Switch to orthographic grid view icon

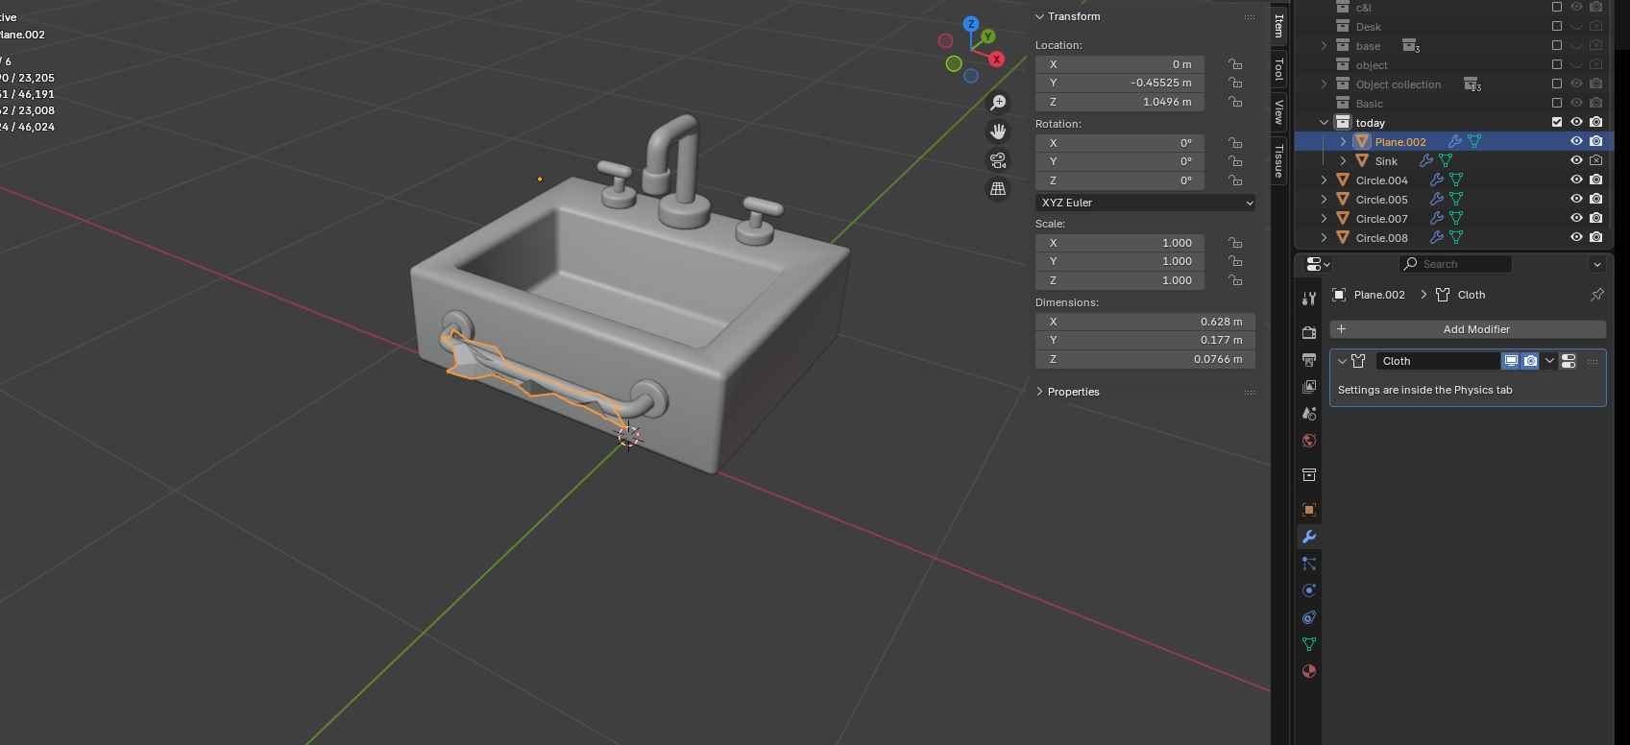coord(998,189)
